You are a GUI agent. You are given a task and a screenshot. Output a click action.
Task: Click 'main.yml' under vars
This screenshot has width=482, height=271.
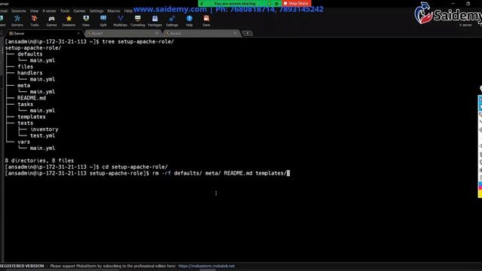pos(42,148)
